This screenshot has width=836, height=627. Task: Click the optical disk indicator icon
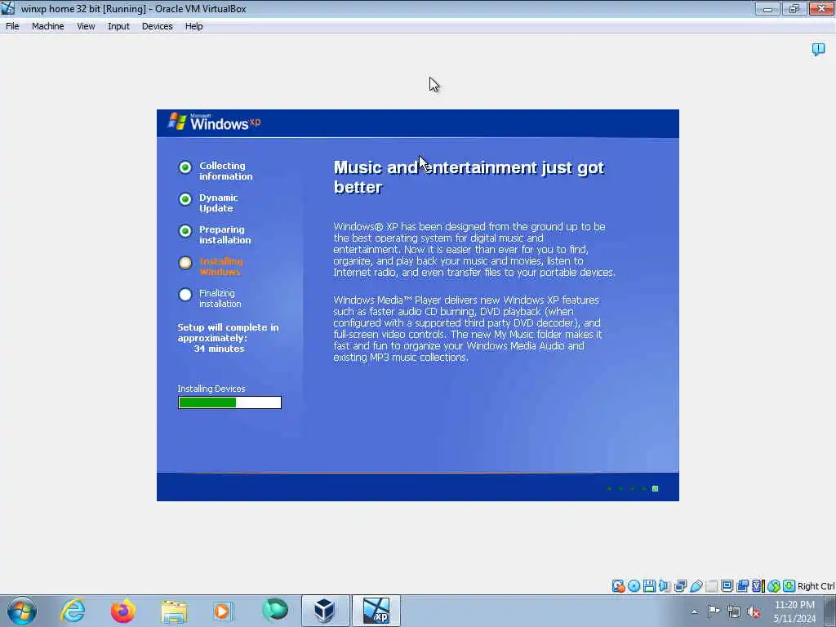[x=634, y=586]
